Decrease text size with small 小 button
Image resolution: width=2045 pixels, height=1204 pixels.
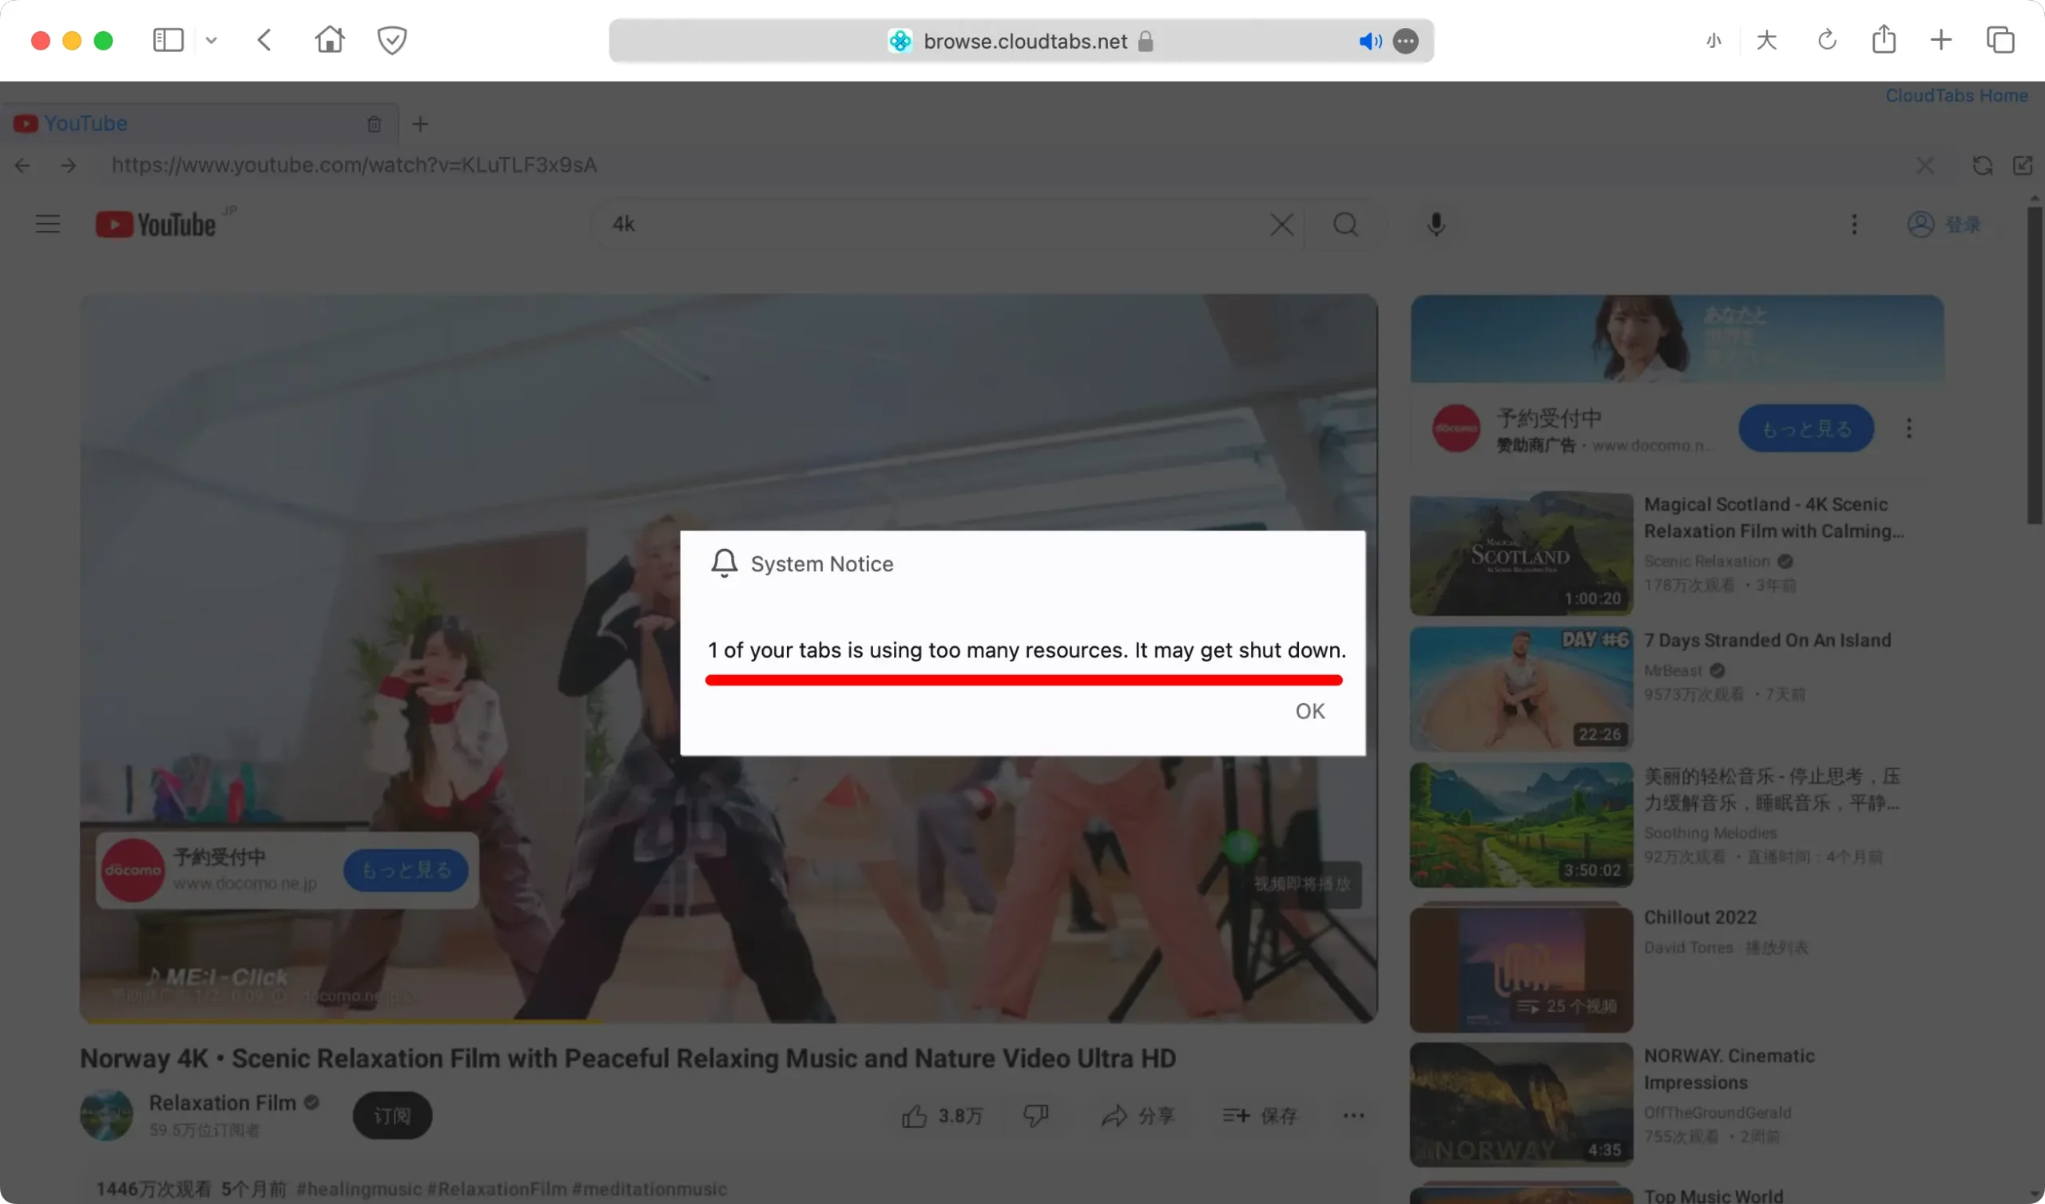[1714, 41]
